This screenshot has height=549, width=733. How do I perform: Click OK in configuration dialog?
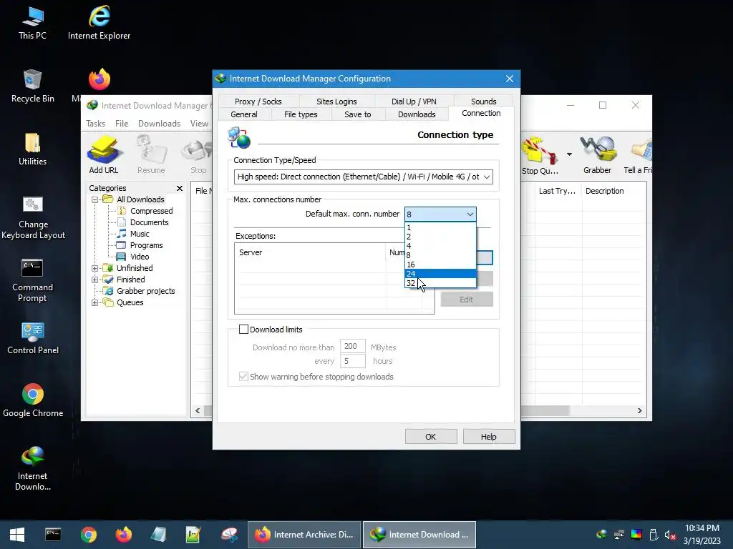(x=430, y=437)
